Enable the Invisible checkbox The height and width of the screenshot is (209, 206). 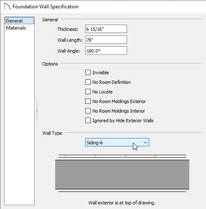coord(88,73)
